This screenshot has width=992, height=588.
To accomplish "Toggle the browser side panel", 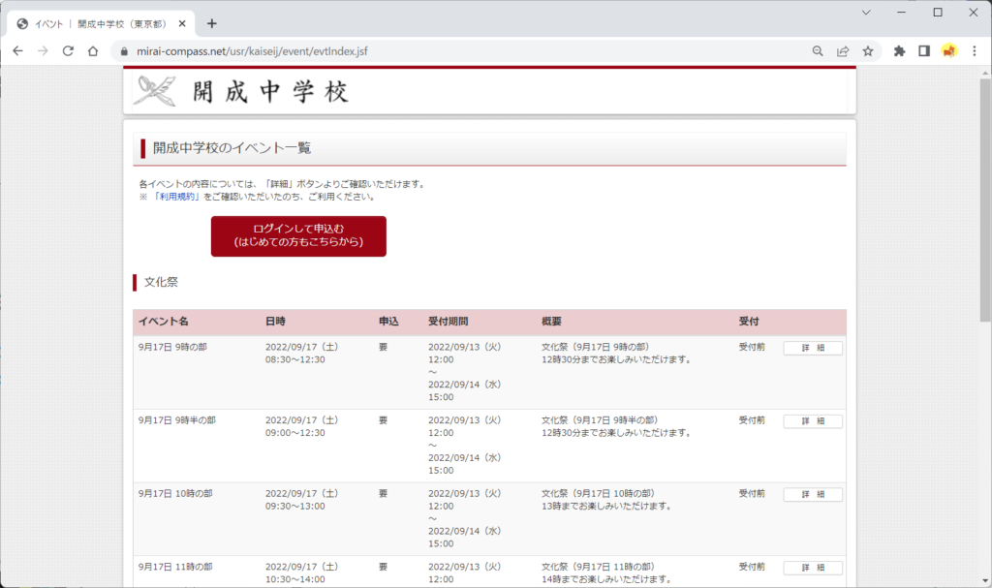I will point(924,51).
